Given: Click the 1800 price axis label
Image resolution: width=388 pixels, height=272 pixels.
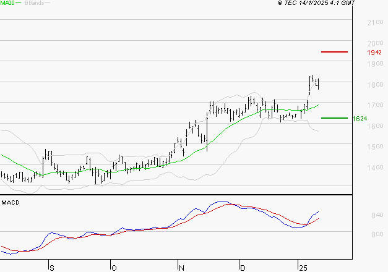Looking at the screenshot, I should tap(375, 85).
